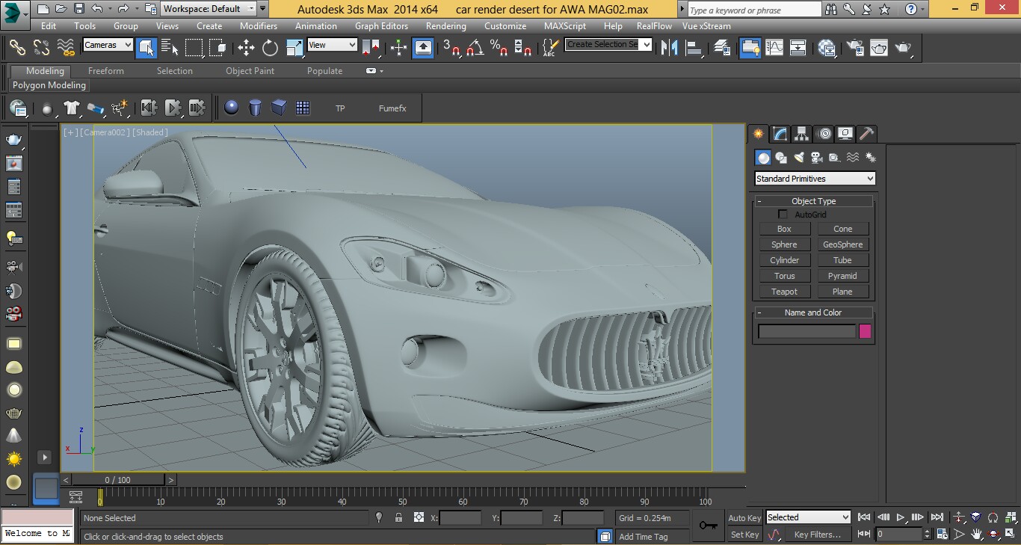The image size is (1021, 545).
Task: Open the View reference coordinate dropdown
Action: point(333,45)
